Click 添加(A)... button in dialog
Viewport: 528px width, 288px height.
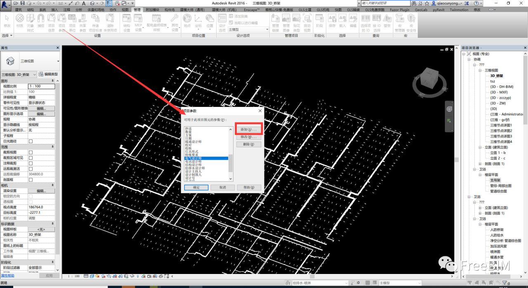[249, 130]
